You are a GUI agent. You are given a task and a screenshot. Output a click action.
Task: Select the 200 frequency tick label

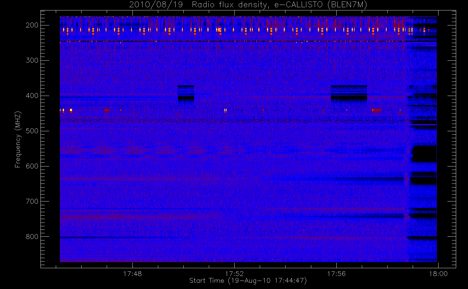[x=32, y=25]
